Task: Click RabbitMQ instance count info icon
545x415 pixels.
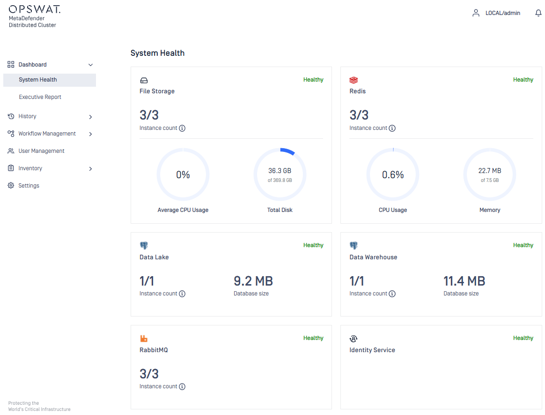Action: coord(182,387)
